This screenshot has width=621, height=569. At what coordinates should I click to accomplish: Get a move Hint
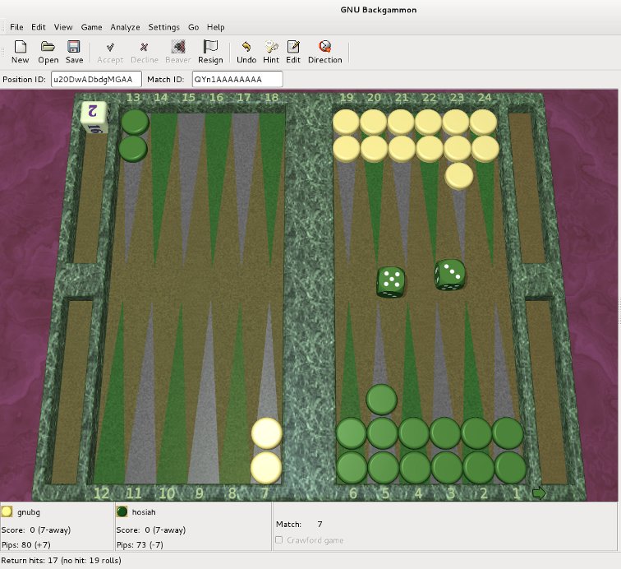point(271,52)
